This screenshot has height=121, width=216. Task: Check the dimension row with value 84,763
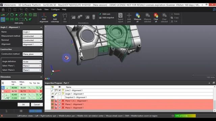(x=3, y=91)
